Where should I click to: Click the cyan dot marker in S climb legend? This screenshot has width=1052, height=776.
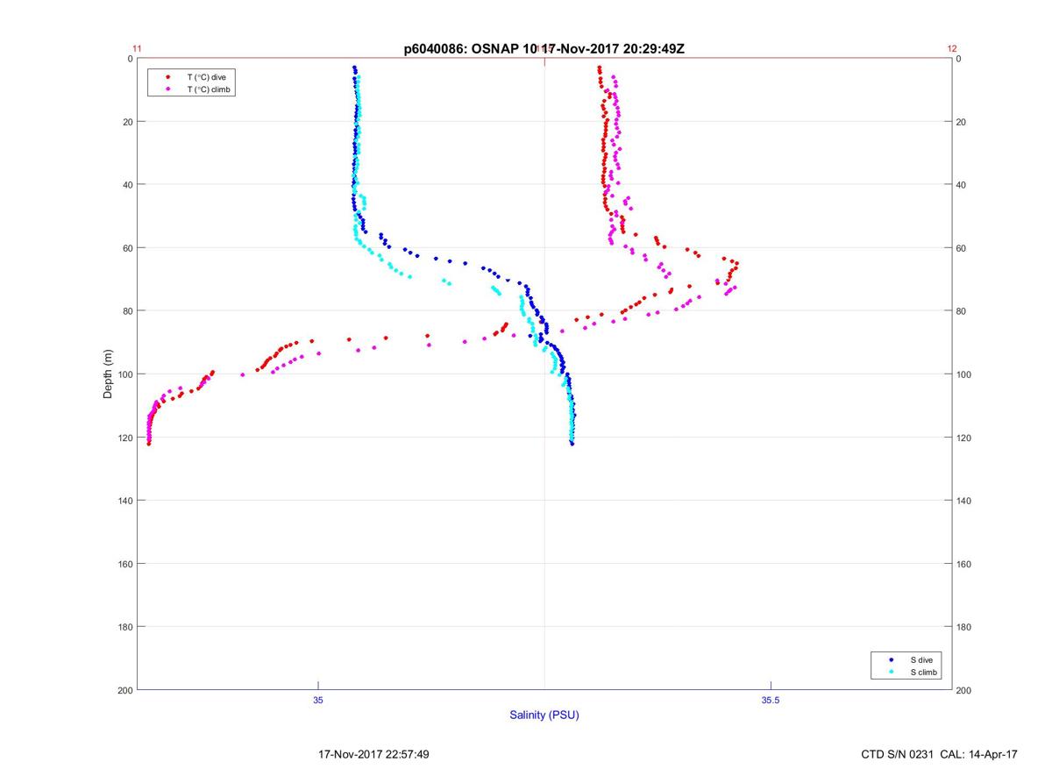click(x=891, y=673)
